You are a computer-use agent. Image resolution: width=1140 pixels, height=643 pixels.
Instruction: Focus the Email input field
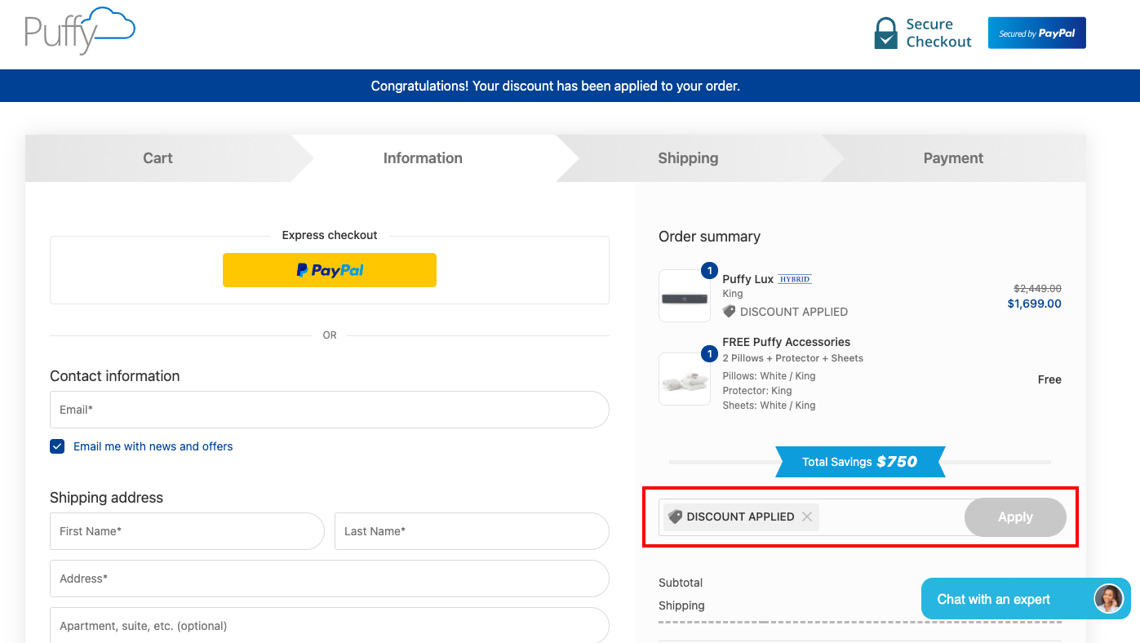tap(330, 410)
